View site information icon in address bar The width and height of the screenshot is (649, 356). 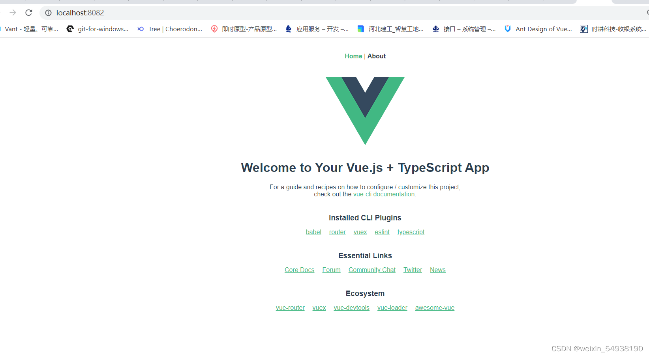coord(48,13)
